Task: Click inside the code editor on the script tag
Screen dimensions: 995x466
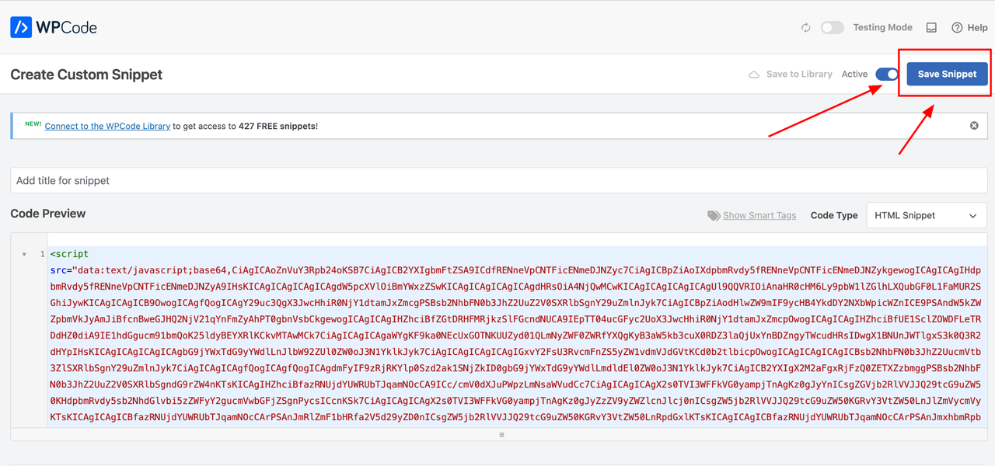Action: (70, 254)
